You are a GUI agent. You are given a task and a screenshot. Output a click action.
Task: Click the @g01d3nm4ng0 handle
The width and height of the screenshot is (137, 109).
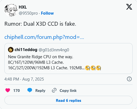(x=54, y=50)
